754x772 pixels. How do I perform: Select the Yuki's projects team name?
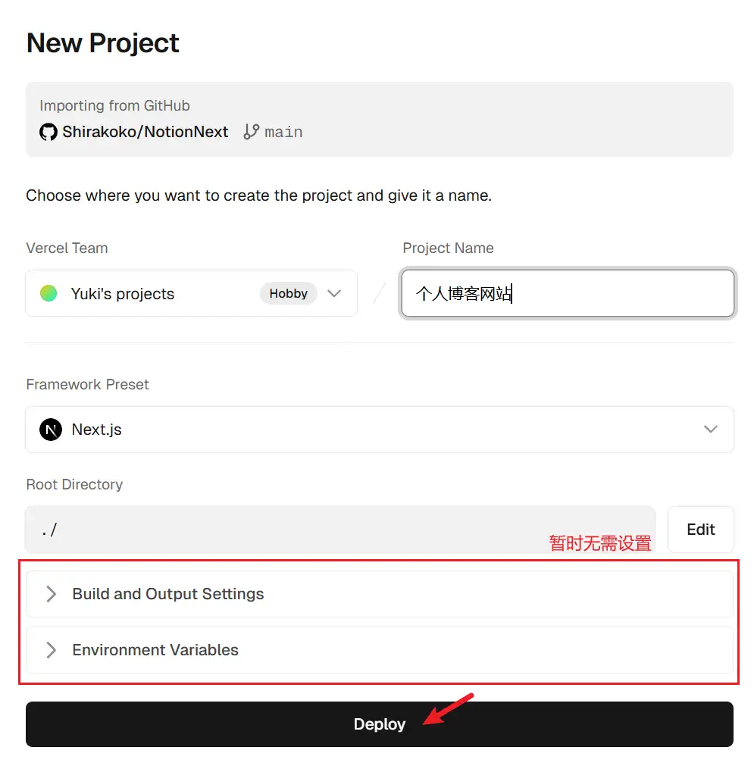point(123,294)
